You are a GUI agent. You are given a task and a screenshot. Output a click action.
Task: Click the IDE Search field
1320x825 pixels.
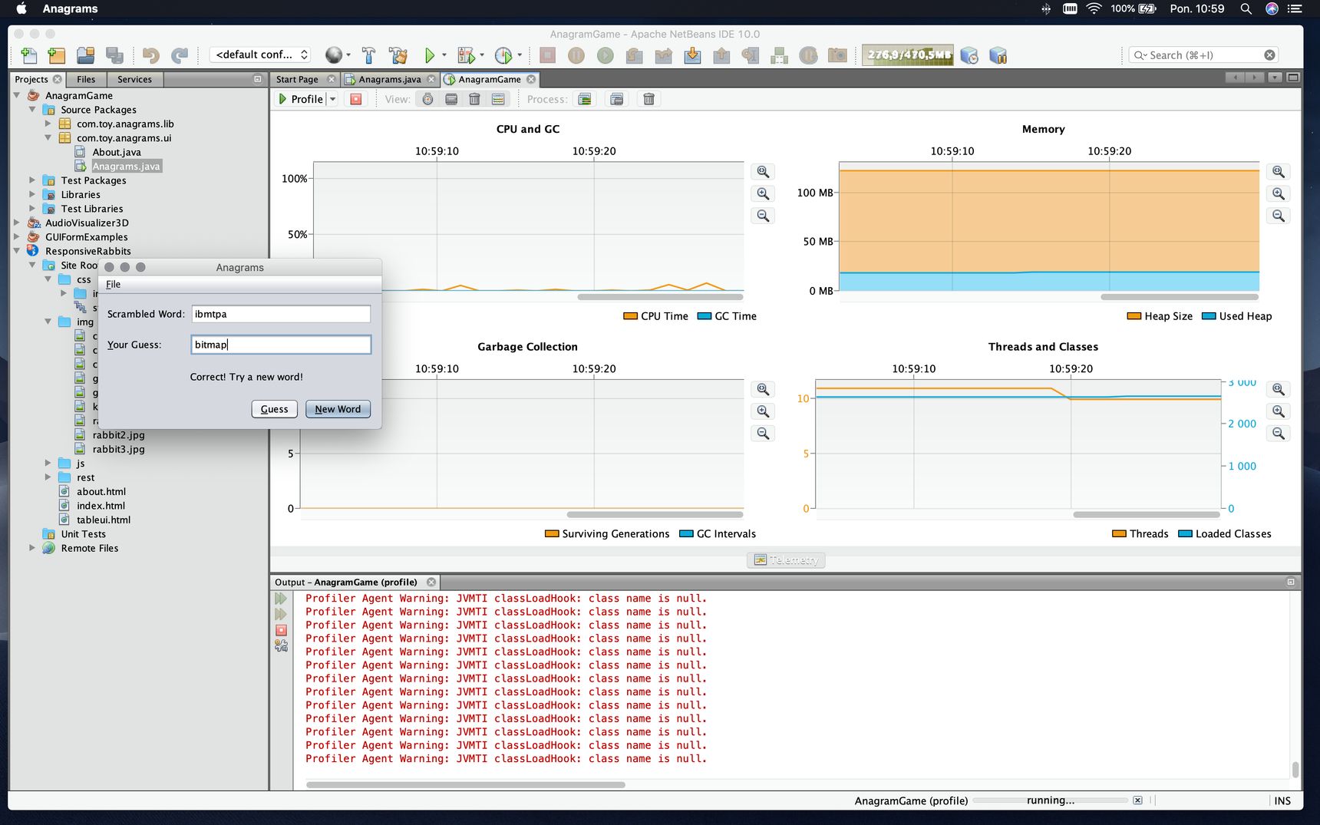coord(1203,55)
